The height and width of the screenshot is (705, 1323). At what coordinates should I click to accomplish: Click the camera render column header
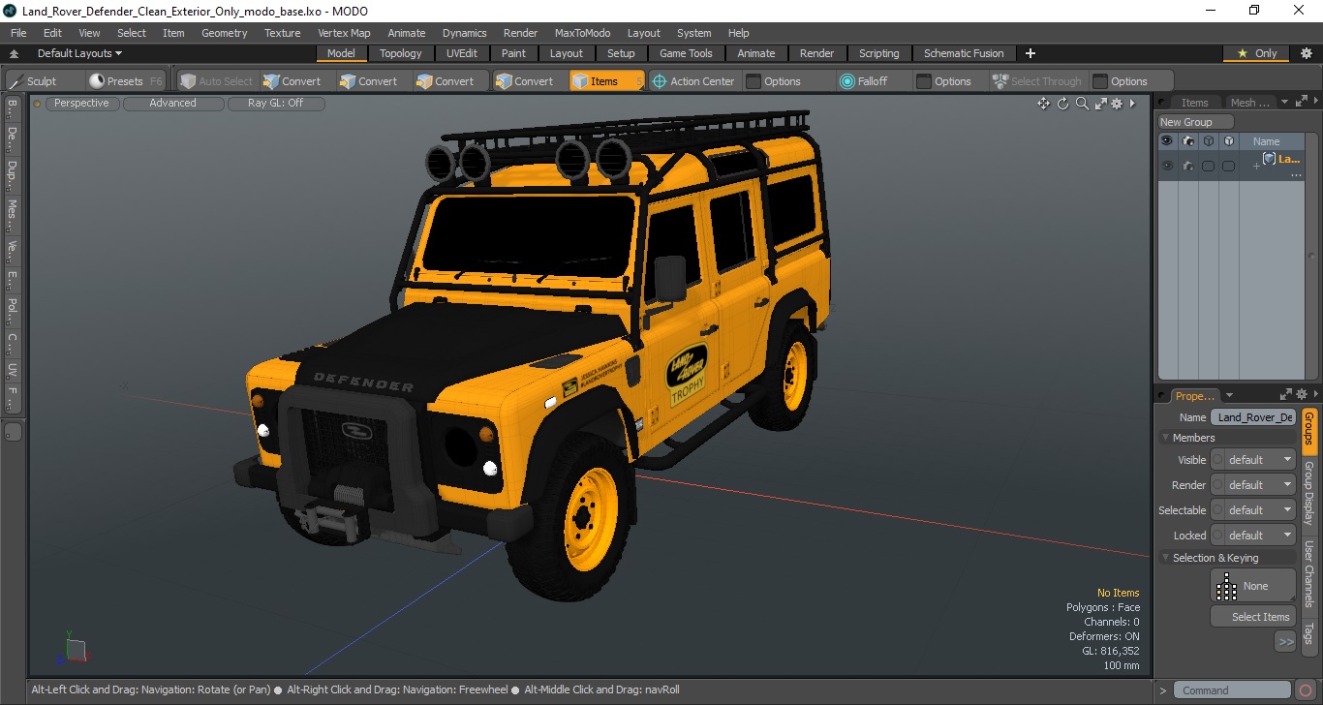point(1187,140)
